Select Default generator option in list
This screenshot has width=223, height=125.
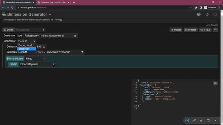pos(26,52)
